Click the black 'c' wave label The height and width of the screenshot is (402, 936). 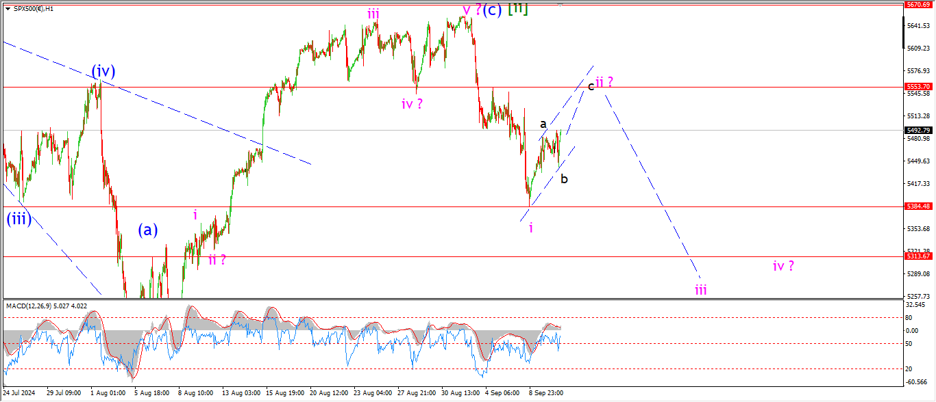[591, 86]
